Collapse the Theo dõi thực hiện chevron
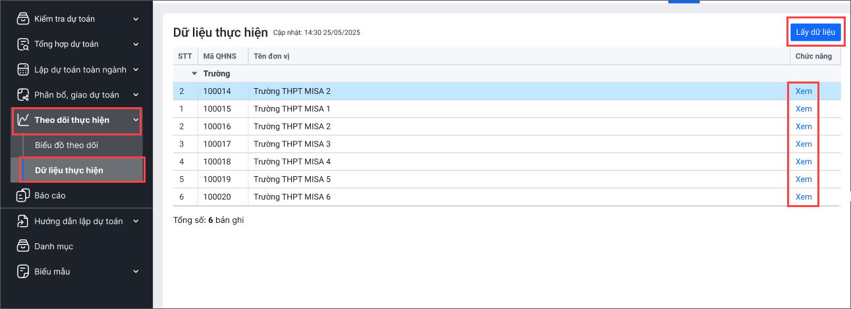 click(136, 120)
